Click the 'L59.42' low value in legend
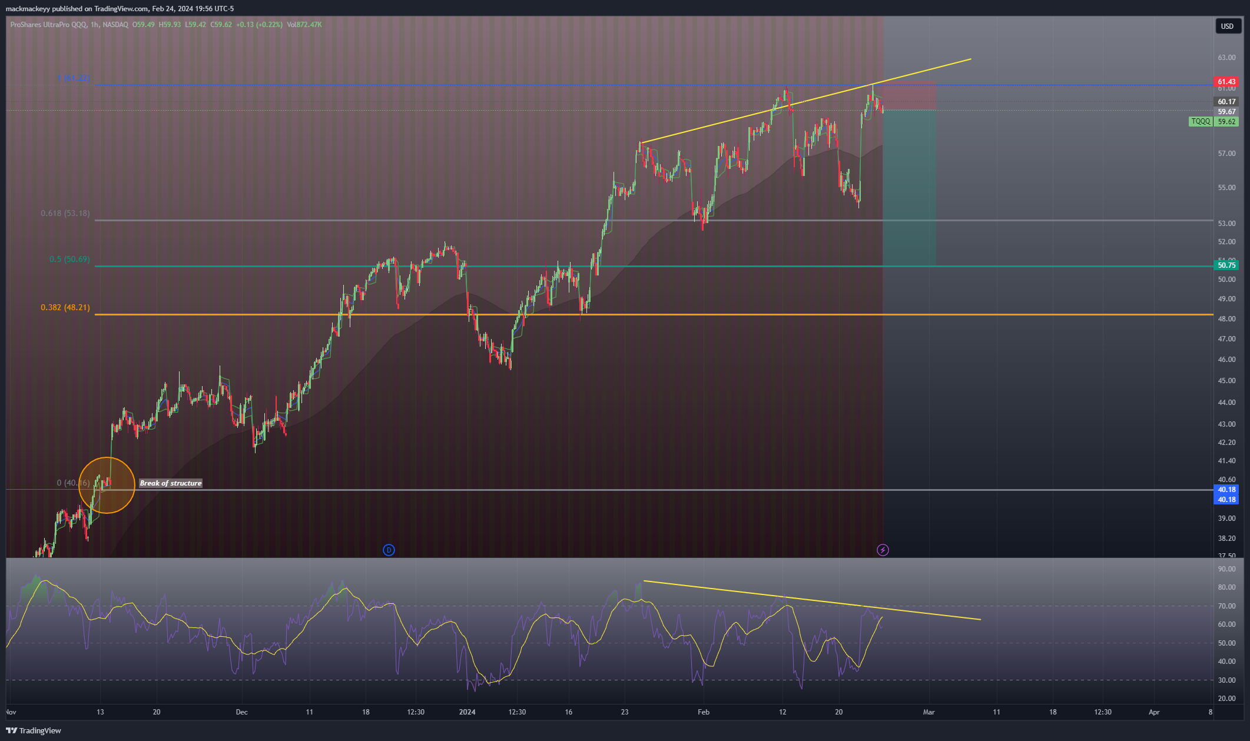Screen dimensions: 1250x741 (195, 25)
